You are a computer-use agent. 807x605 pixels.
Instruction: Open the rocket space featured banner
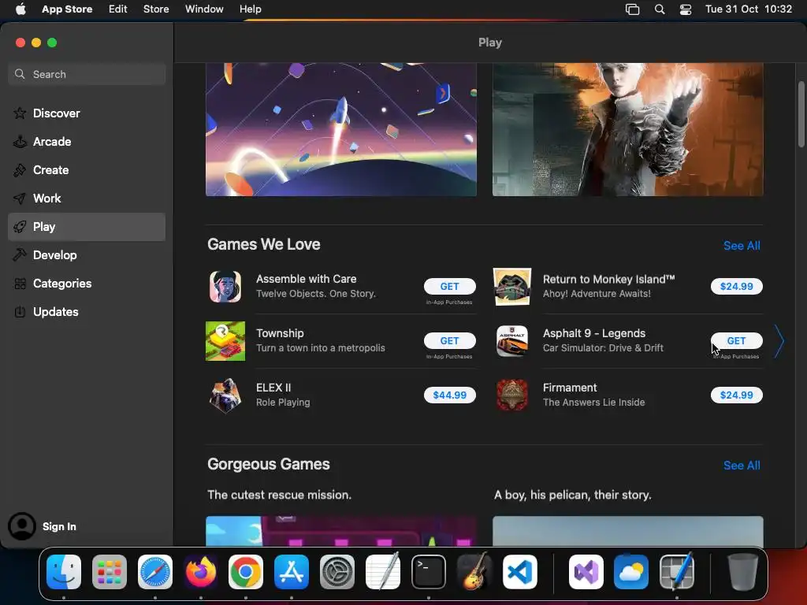pos(341,130)
